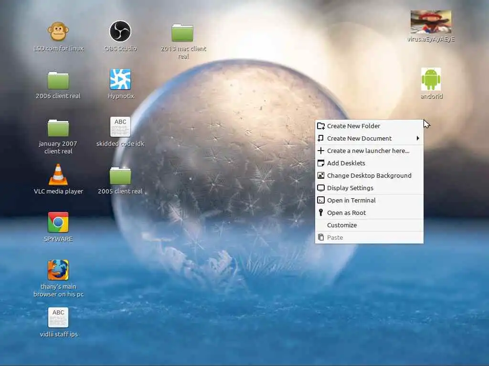Screen dimensions: 489x366
Task: Click the 'virus.aEyAyAEyE' file name
Action: coord(431,39)
